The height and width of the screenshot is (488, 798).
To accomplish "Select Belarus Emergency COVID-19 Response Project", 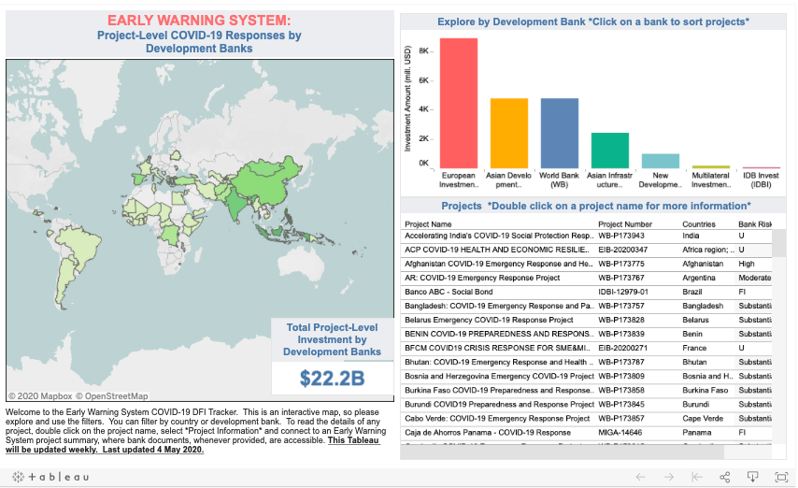I will [489, 320].
